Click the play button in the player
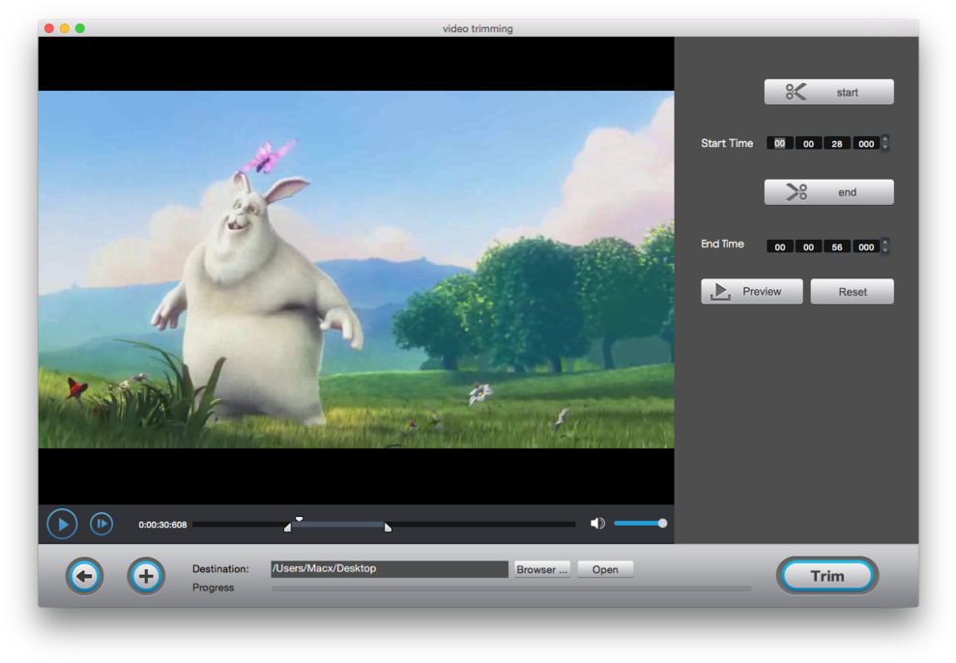 point(62,524)
